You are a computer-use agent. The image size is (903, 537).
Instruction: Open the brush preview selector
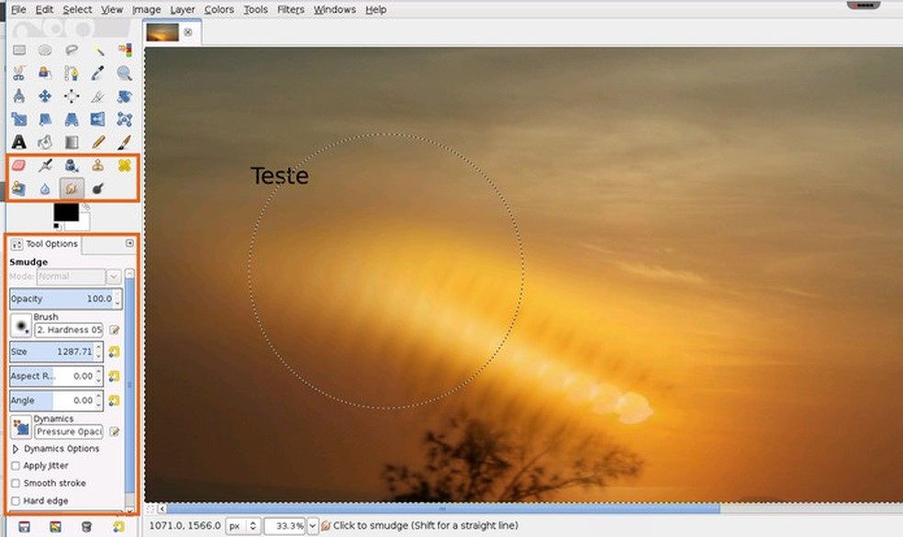21,326
